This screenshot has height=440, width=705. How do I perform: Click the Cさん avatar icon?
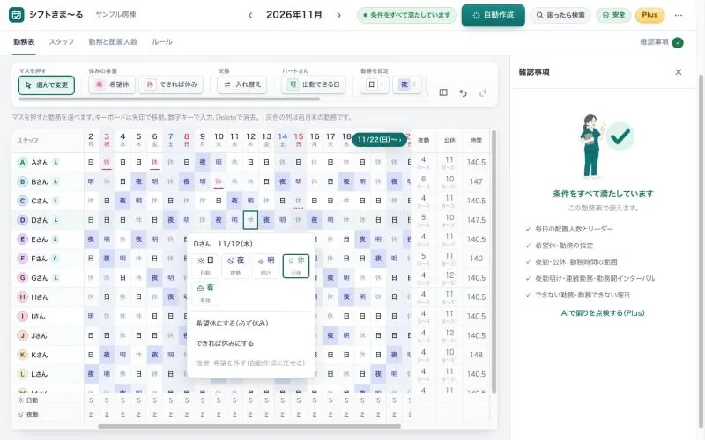pos(23,201)
